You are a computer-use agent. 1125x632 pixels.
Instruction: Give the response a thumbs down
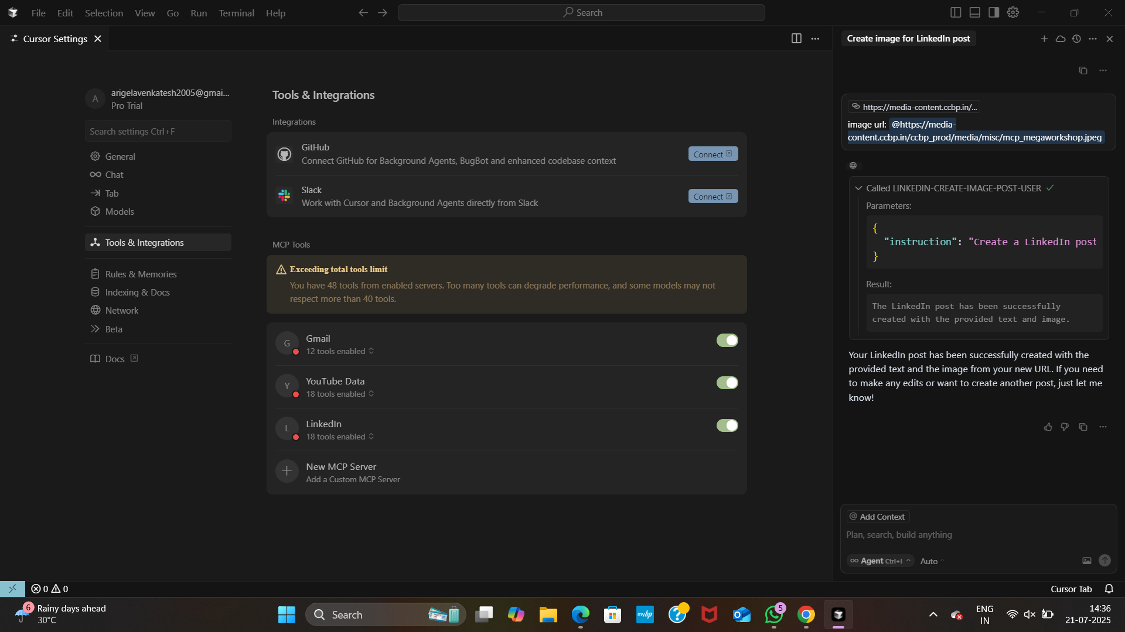click(x=1065, y=427)
